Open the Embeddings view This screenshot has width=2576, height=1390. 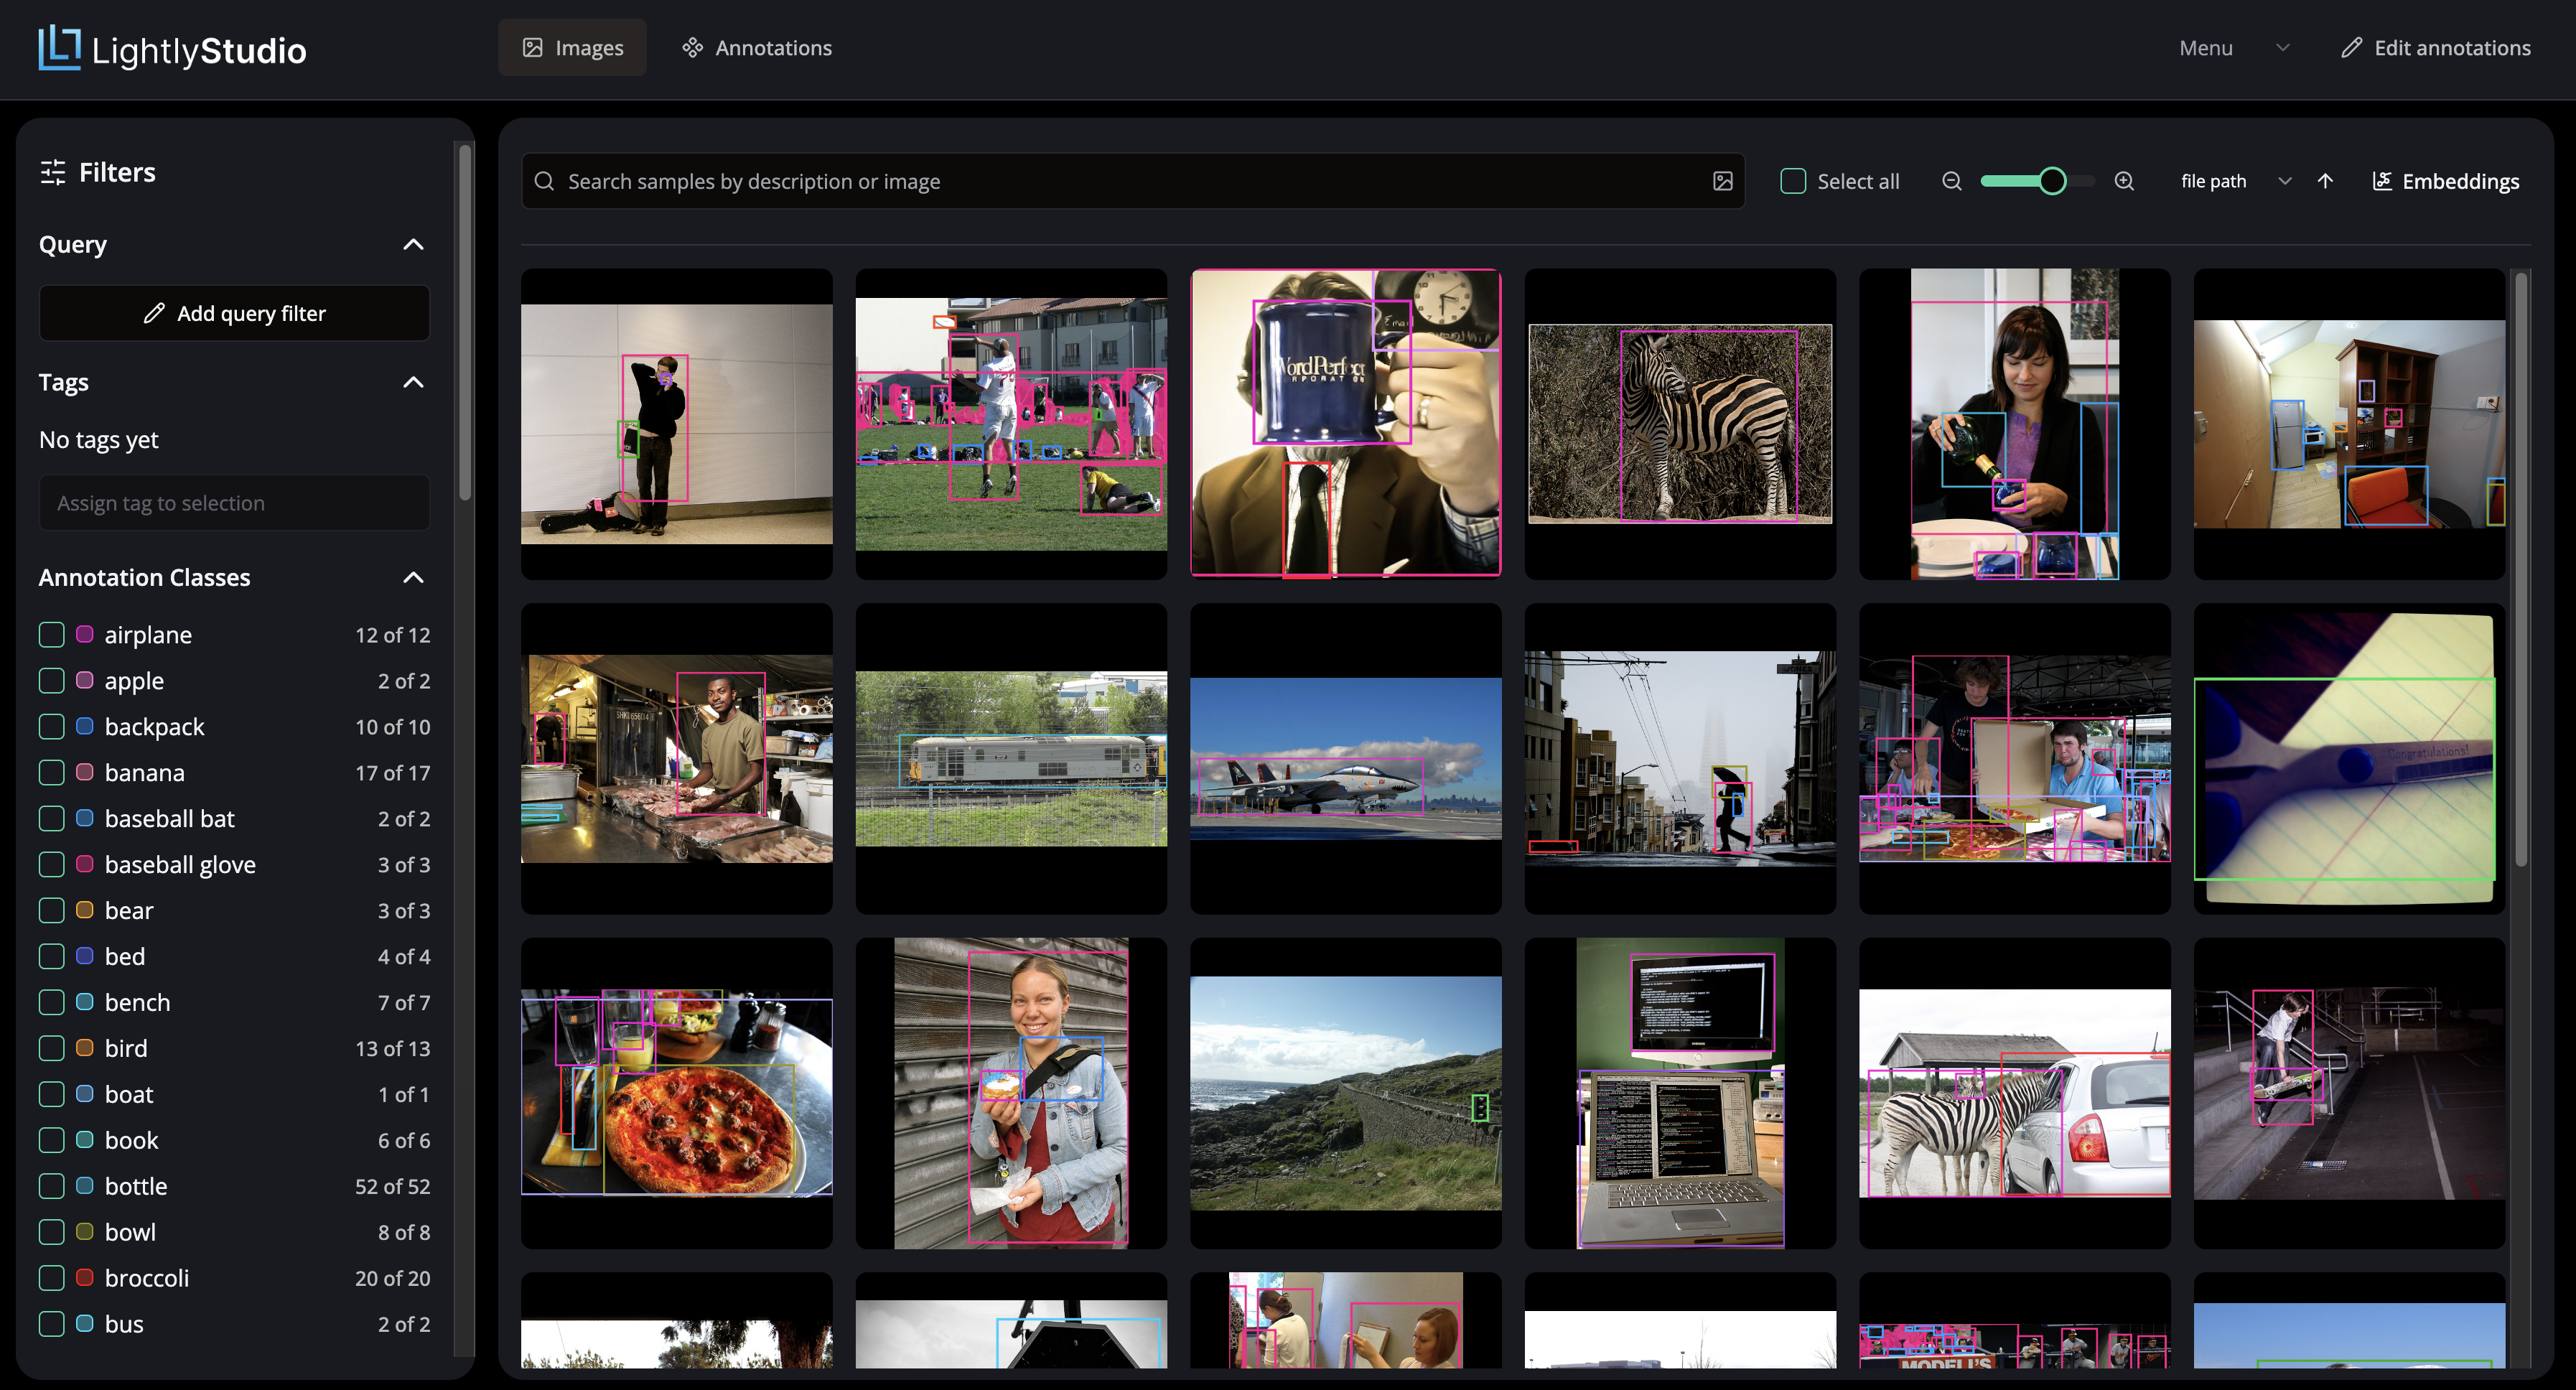tap(2445, 181)
